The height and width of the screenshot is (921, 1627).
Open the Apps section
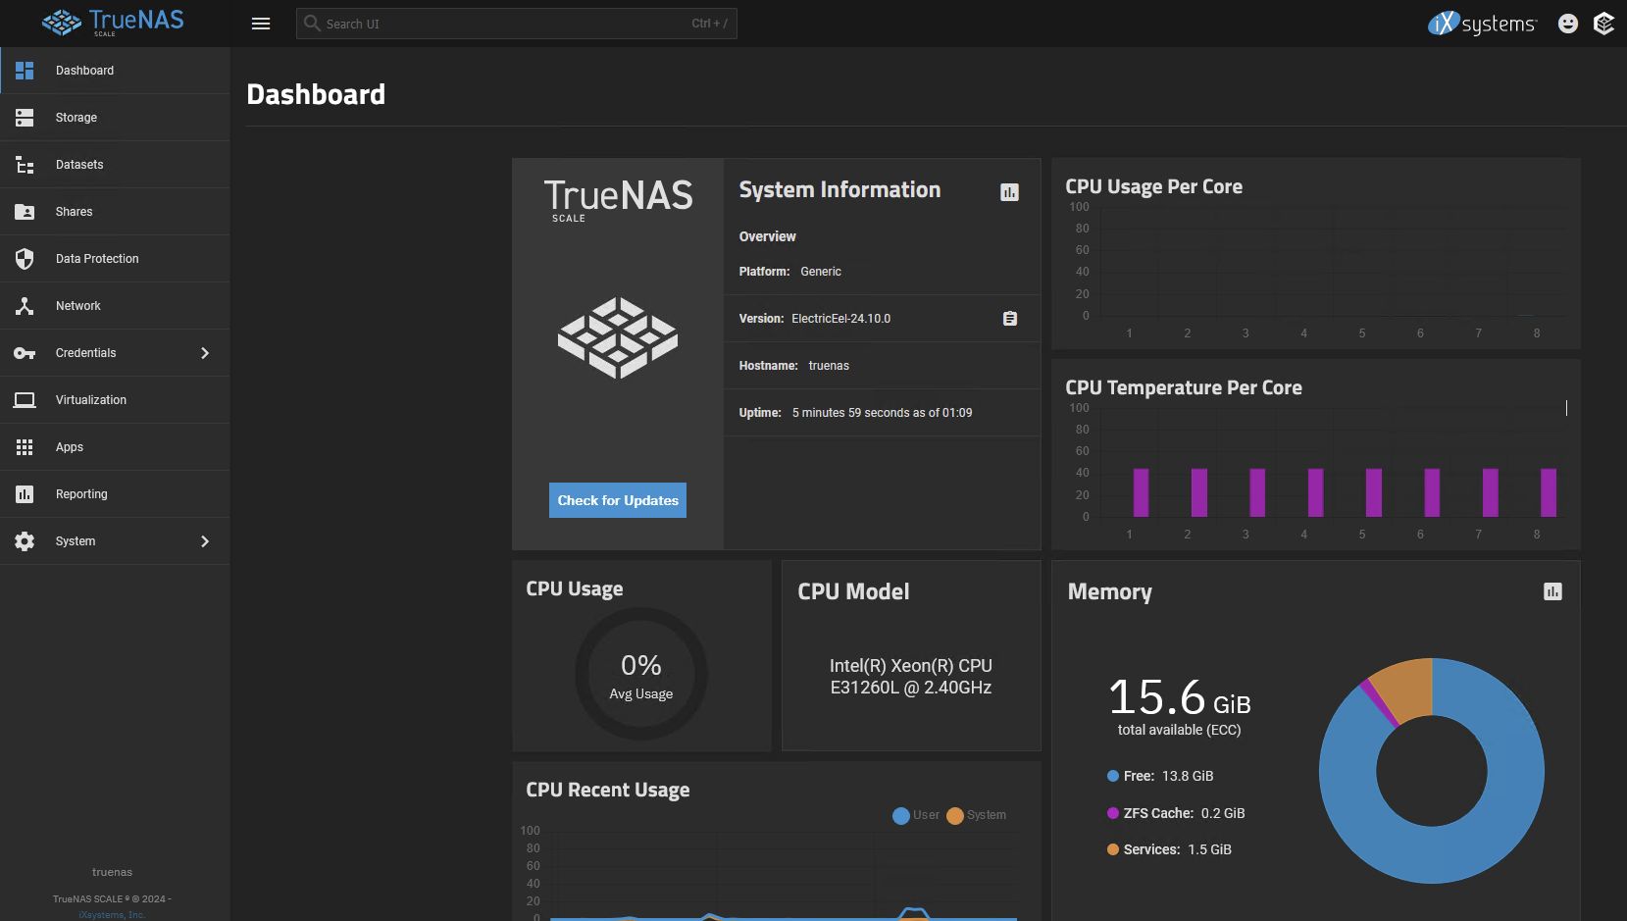point(69,446)
